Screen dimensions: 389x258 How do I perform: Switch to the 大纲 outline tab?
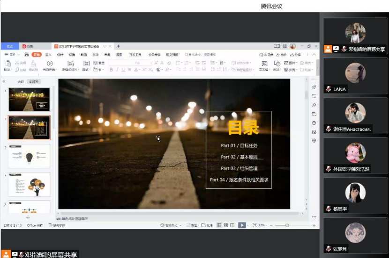point(20,81)
